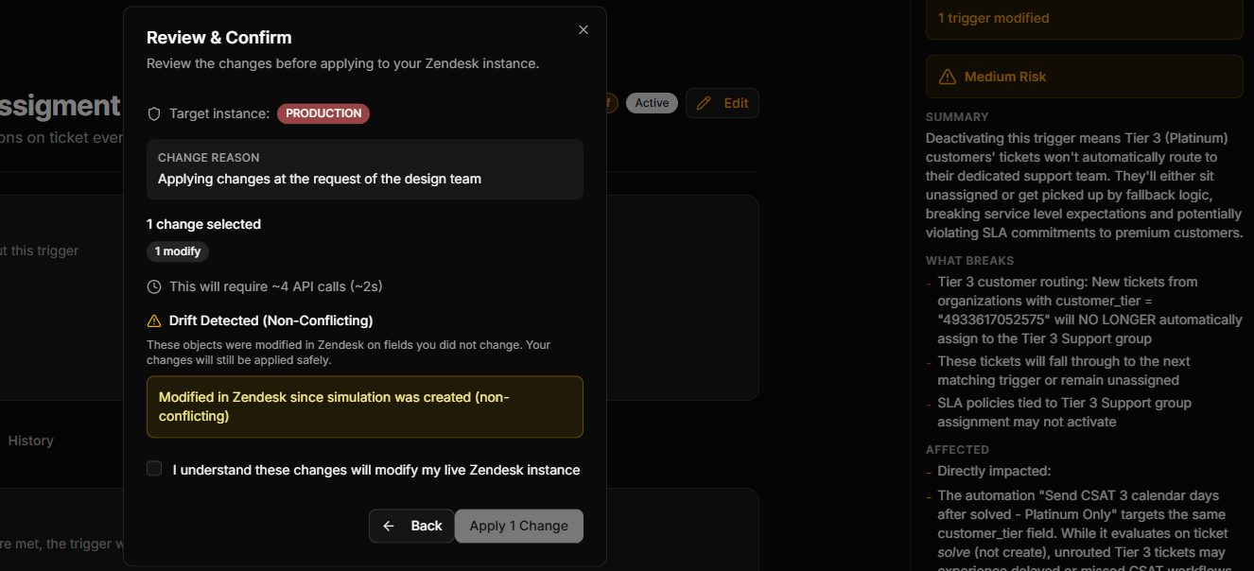Click the back arrow icon on the Back button
The height and width of the screenshot is (571, 1254).
click(388, 526)
